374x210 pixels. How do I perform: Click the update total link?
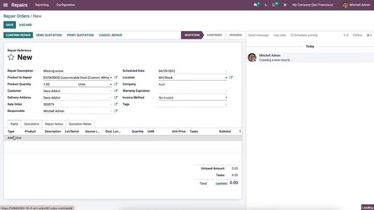(221, 183)
